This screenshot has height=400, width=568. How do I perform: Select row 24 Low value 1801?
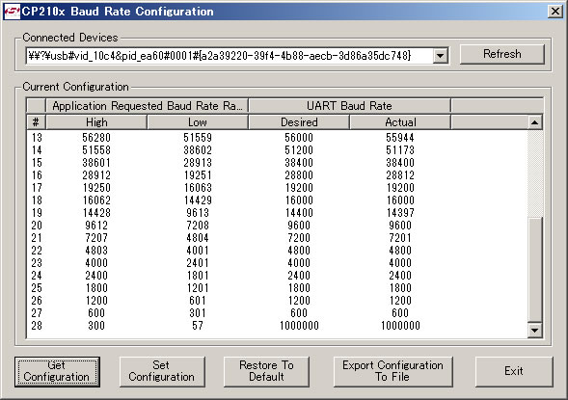click(x=198, y=276)
